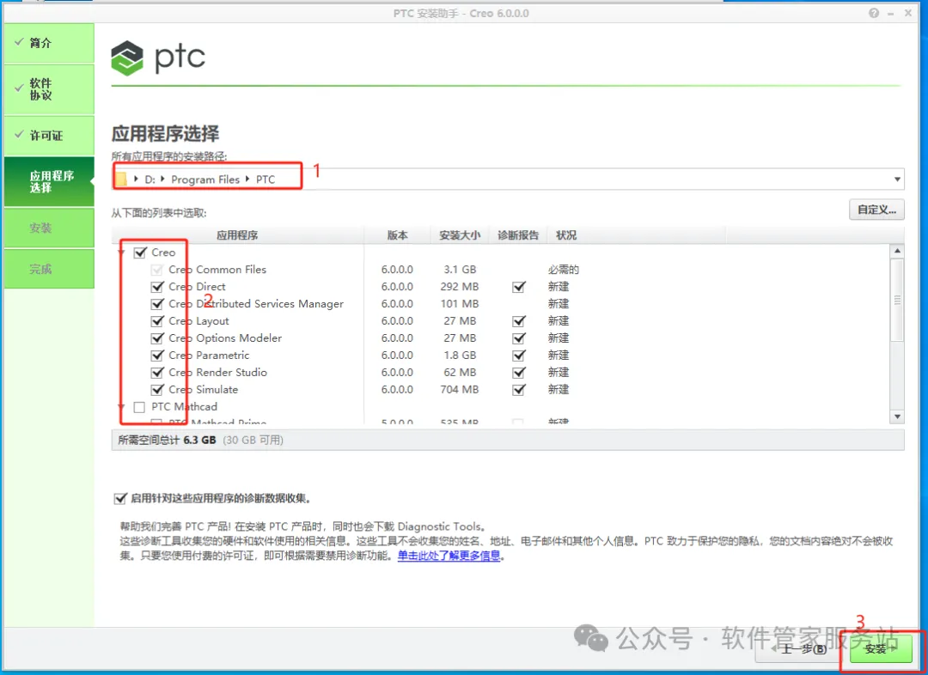Screen dimensions: 928x675
Task: Toggle diagnostic report for Creo Render Studio
Action: [519, 373]
